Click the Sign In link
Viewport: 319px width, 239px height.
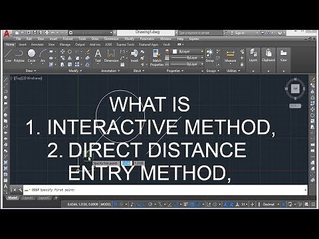tap(240, 33)
